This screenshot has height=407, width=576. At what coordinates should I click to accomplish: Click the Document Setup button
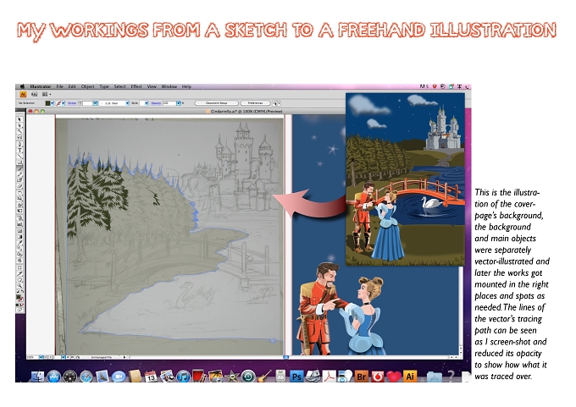[216, 103]
